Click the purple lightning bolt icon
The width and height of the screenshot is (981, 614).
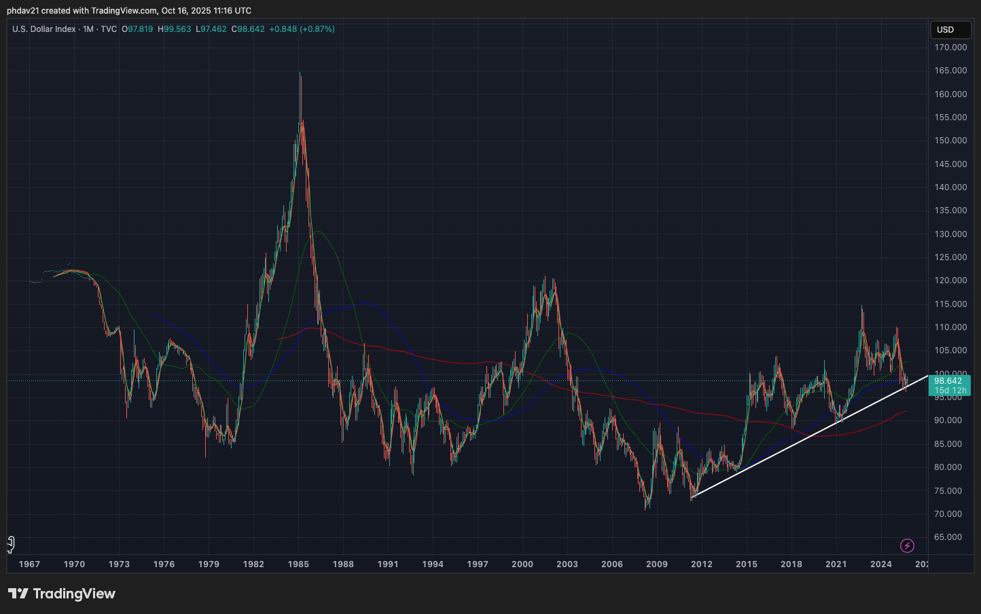point(907,545)
